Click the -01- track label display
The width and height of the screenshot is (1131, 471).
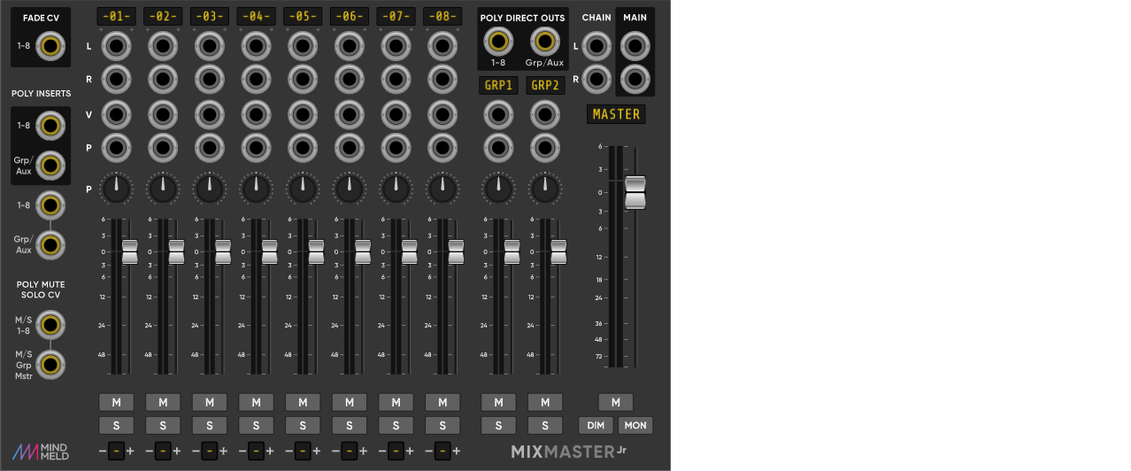[x=117, y=16]
